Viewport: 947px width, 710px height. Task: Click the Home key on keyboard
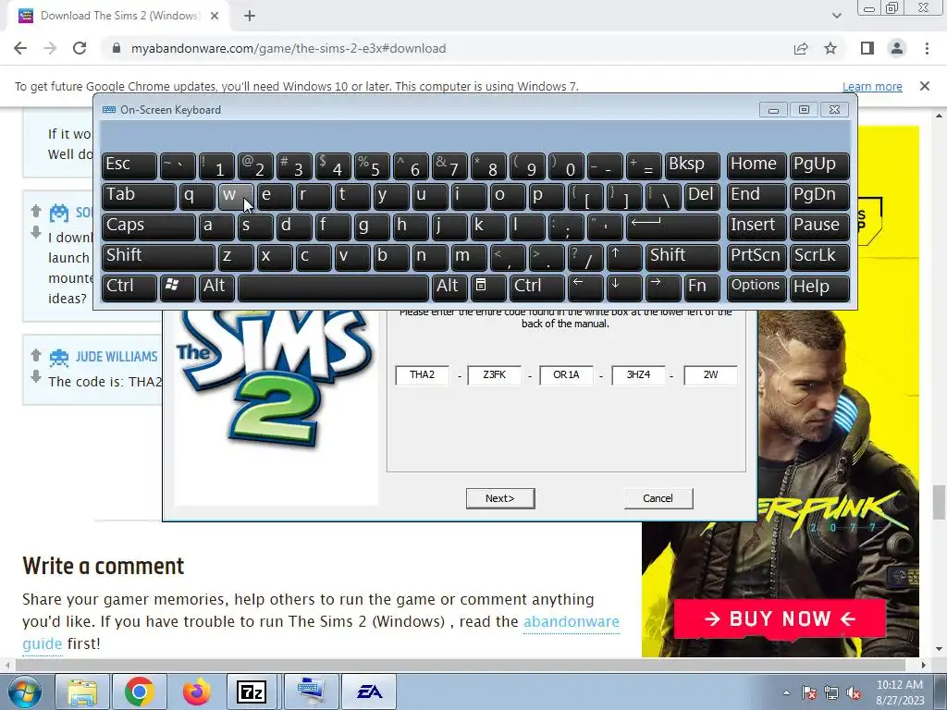pyautogui.click(x=756, y=165)
